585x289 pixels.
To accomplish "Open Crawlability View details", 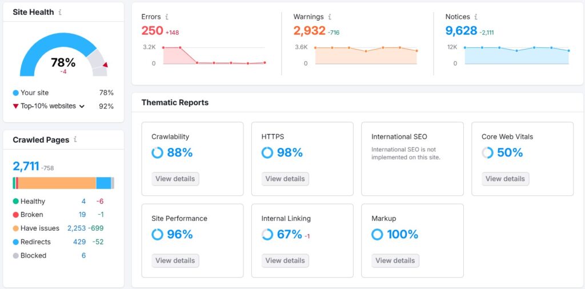I will (175, 179).
